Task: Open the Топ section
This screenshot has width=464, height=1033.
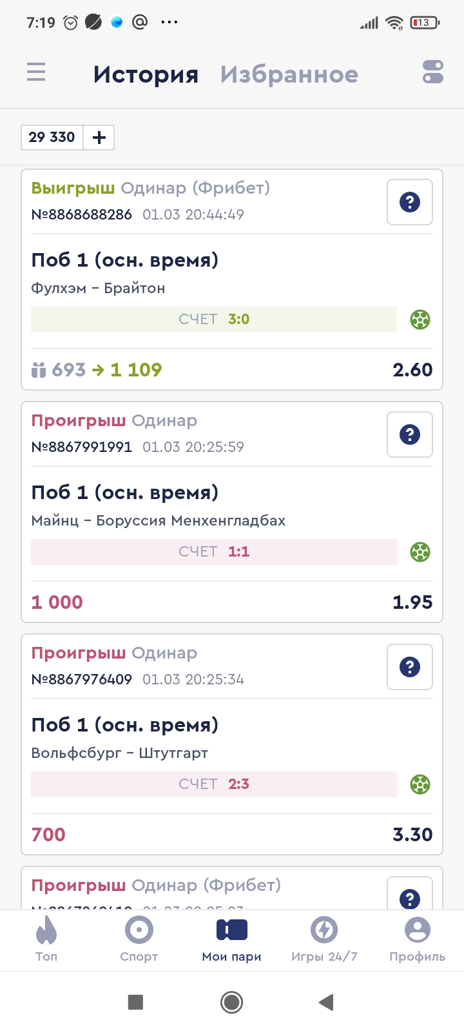Action: (46, 939)
